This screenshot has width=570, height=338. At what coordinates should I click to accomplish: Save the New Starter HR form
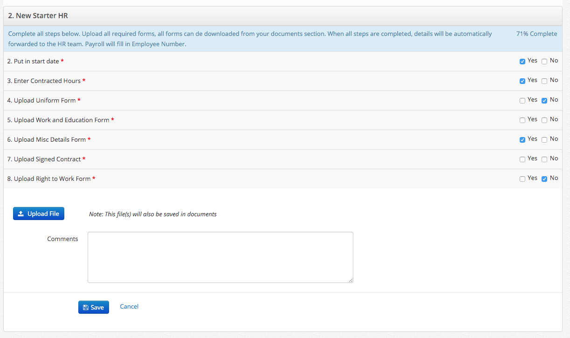(x=94, y=307)
